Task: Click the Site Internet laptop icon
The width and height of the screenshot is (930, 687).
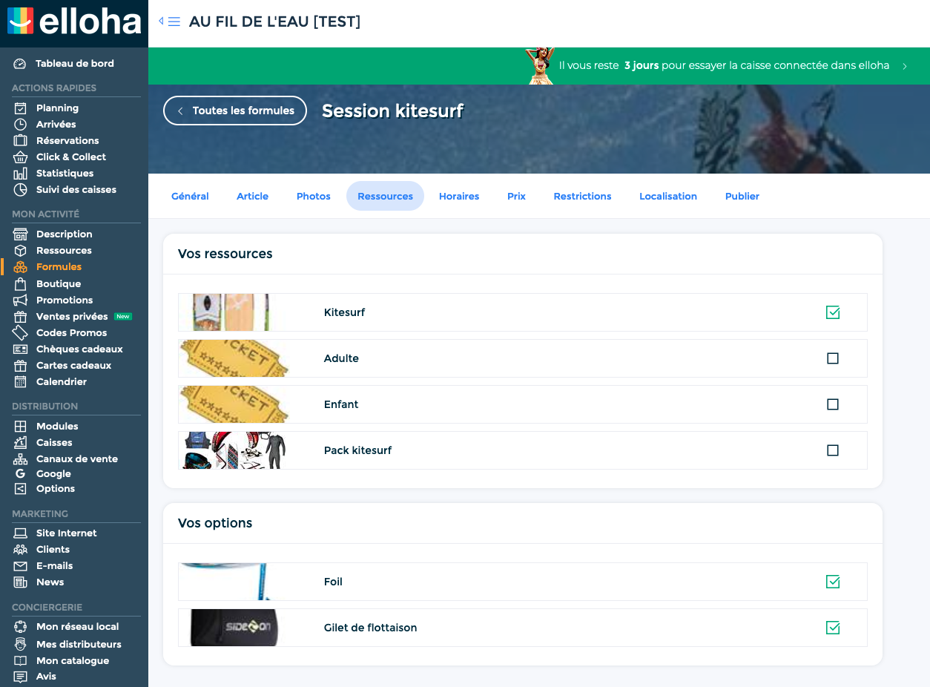Action: [x=21, y=533]
